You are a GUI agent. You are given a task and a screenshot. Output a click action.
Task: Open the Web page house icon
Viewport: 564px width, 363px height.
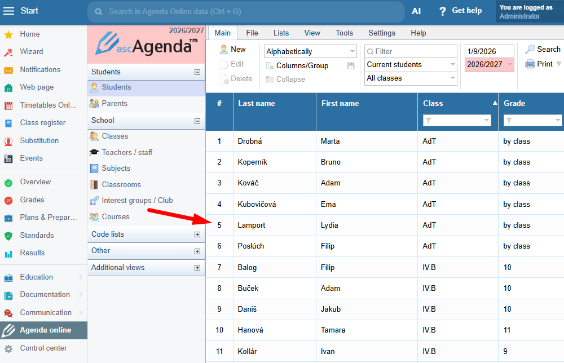pos(8,88)
